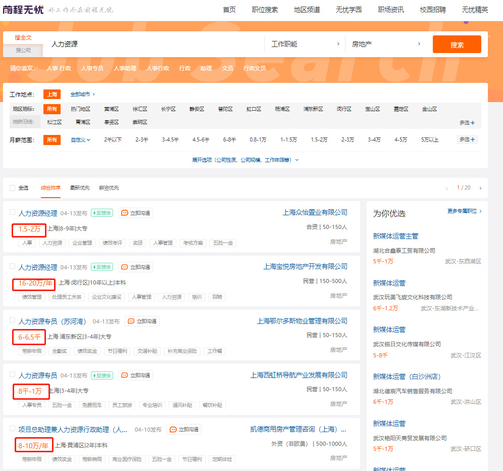Click suggested keyword 人事专员
The width and height of the screenshot is (503, 471).
point(92,68)
